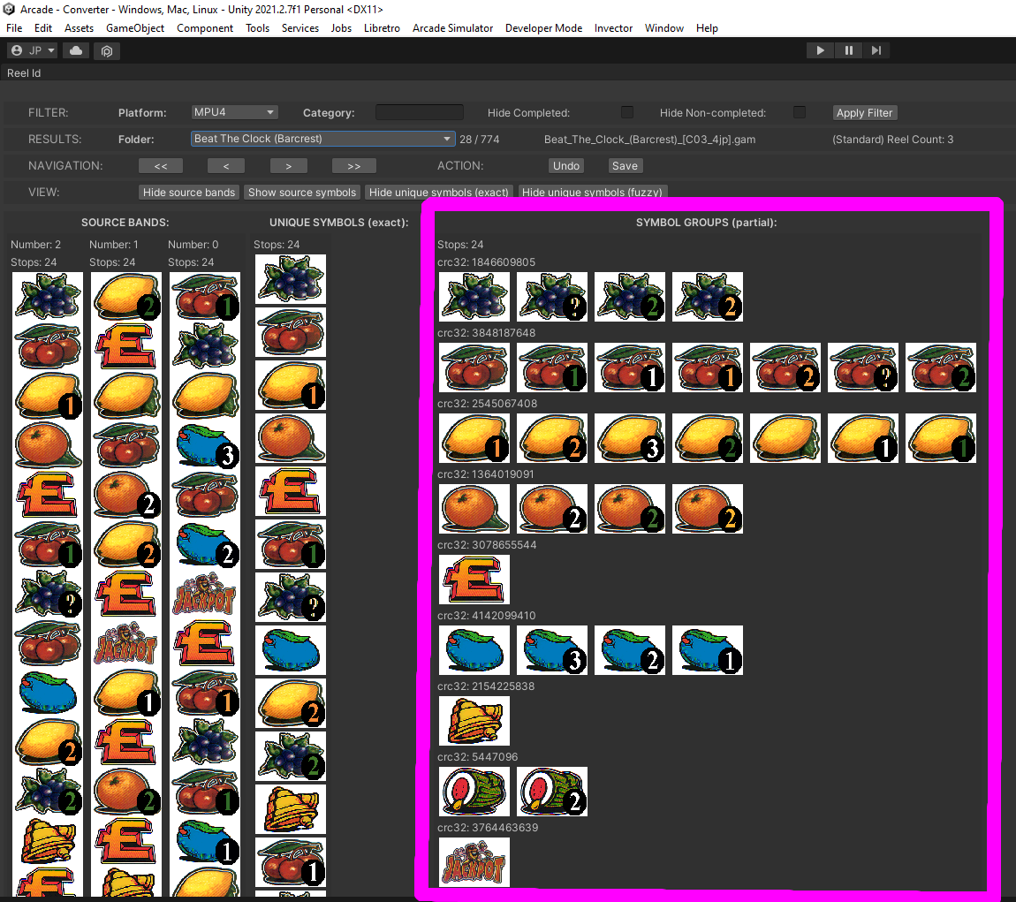Image resolution: width=1016 pixels, height=902 pixels.
Task: Click the Play button in the toolbar
Action: [820, 50]
